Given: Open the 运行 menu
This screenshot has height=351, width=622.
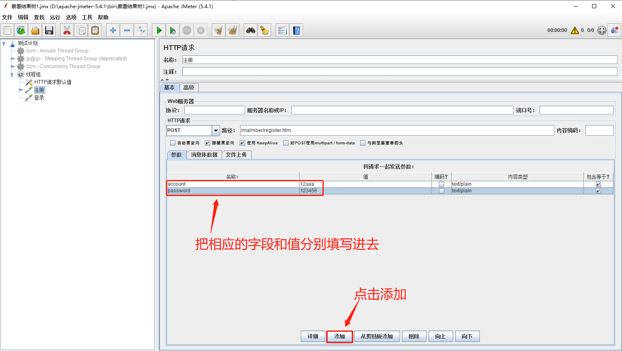Looking at the screenshot, I should click(x=55, y=17).
